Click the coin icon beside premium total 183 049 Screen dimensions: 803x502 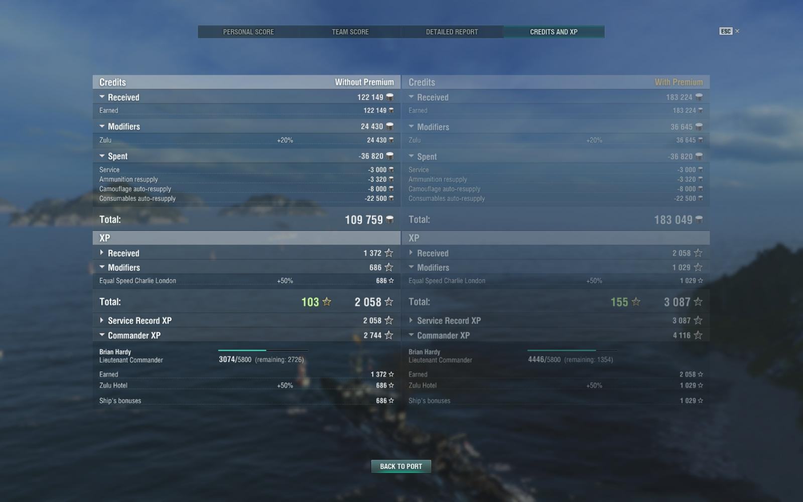(699, 219)
